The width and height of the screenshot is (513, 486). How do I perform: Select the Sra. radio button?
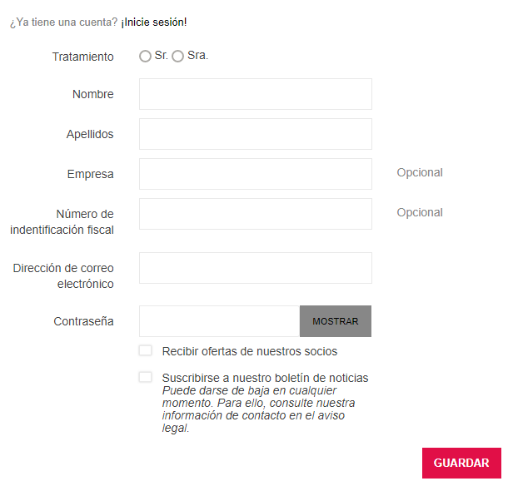click(x=177, y=57)
